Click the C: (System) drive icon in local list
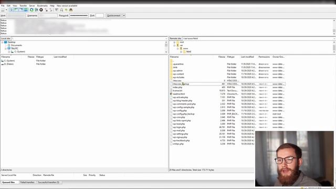336x189 pixels. (3, 61)
